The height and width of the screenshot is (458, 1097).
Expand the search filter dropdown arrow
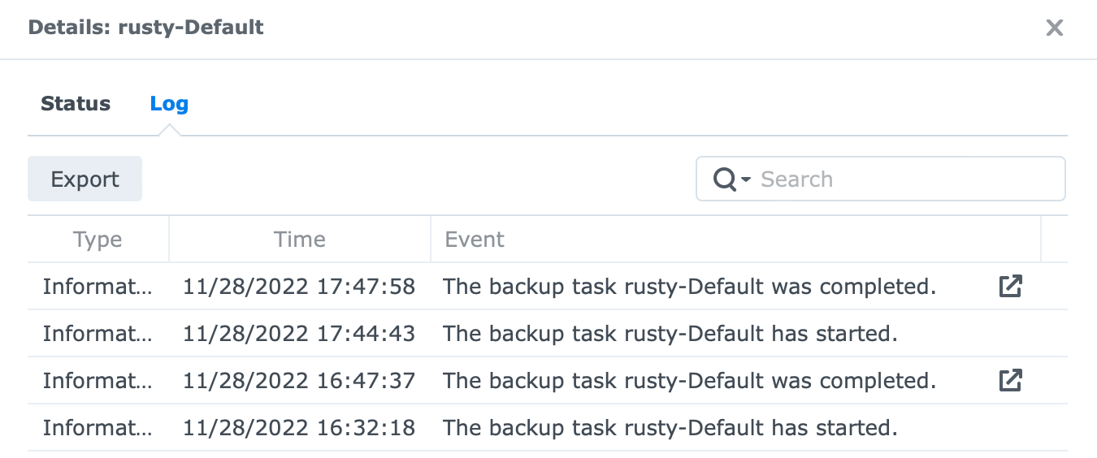click(745, 179)
